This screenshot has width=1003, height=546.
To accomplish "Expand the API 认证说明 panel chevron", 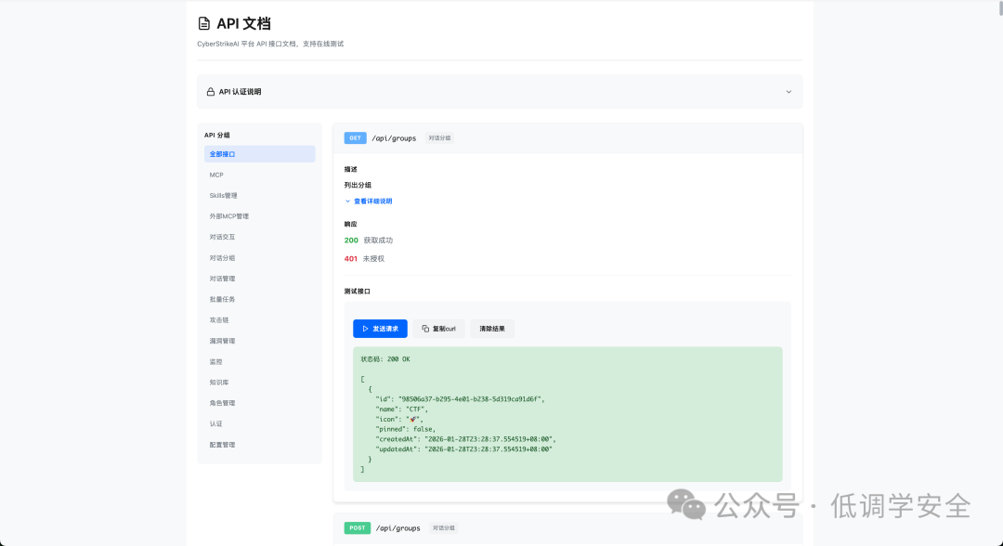I will click(x=788, y=92).
